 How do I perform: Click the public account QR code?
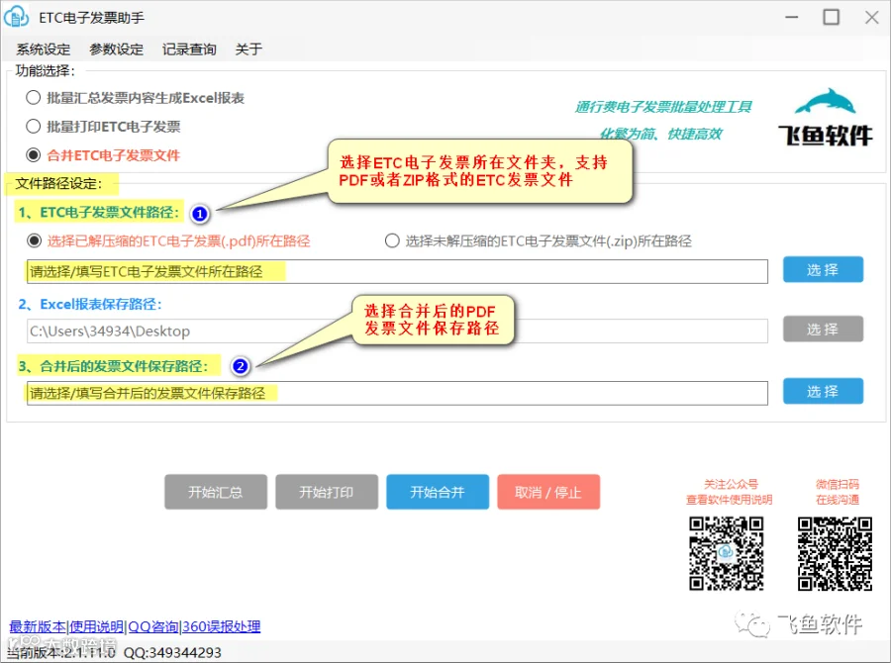pyautogui.click(x=727, y=553)
